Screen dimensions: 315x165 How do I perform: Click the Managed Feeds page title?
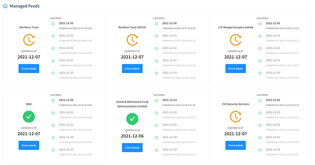pos(24,6)
